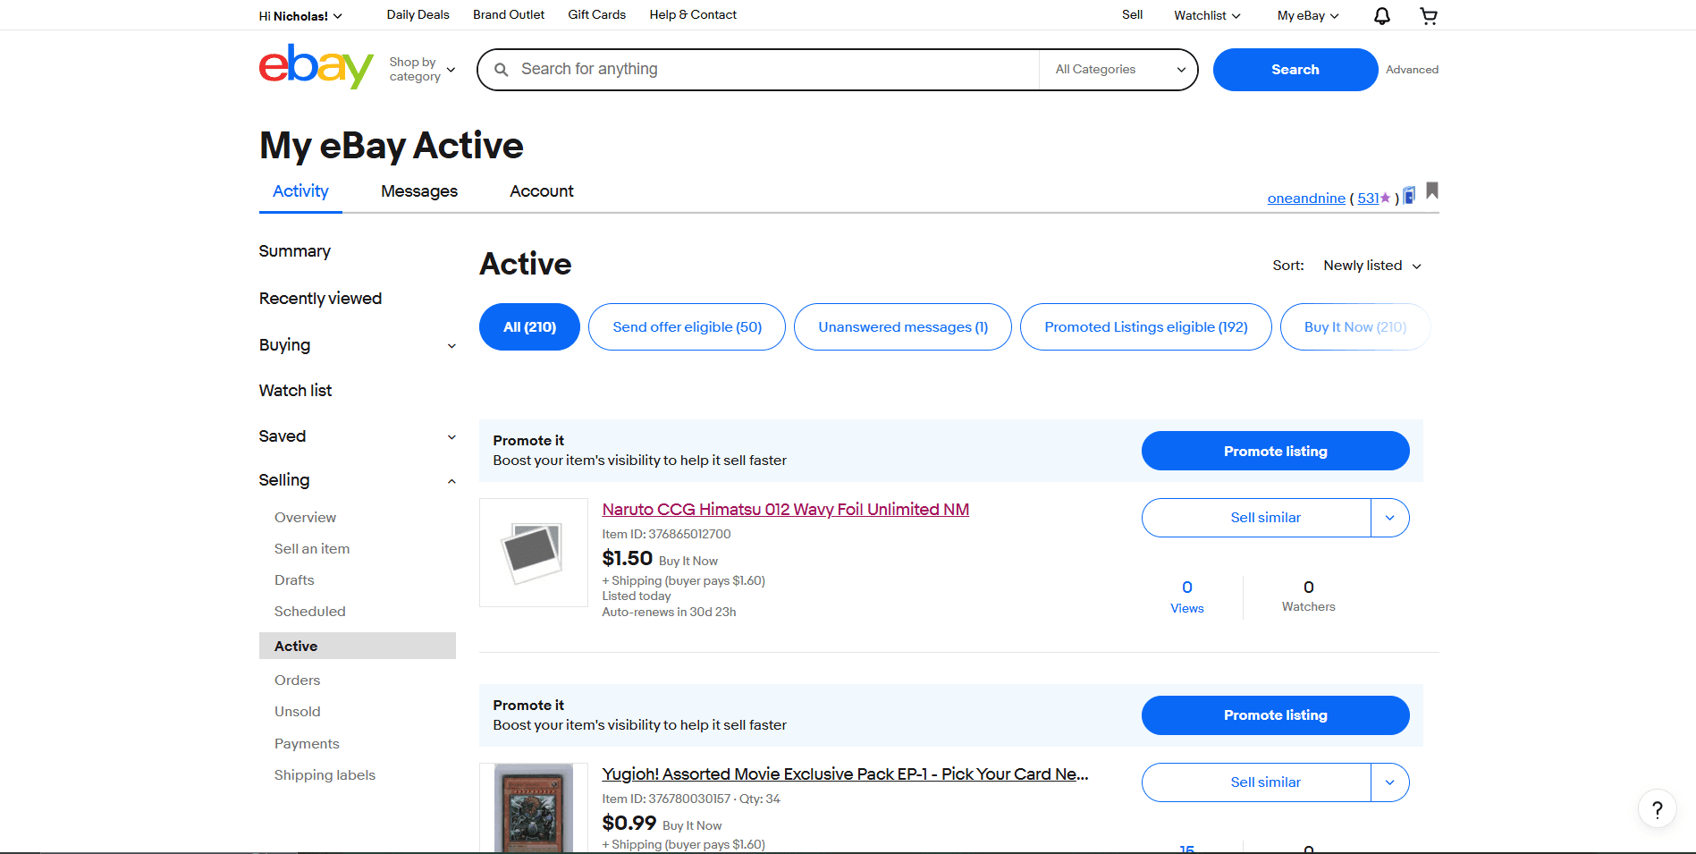
Task: Switch to the Messages tab
Action: point(418,190)
